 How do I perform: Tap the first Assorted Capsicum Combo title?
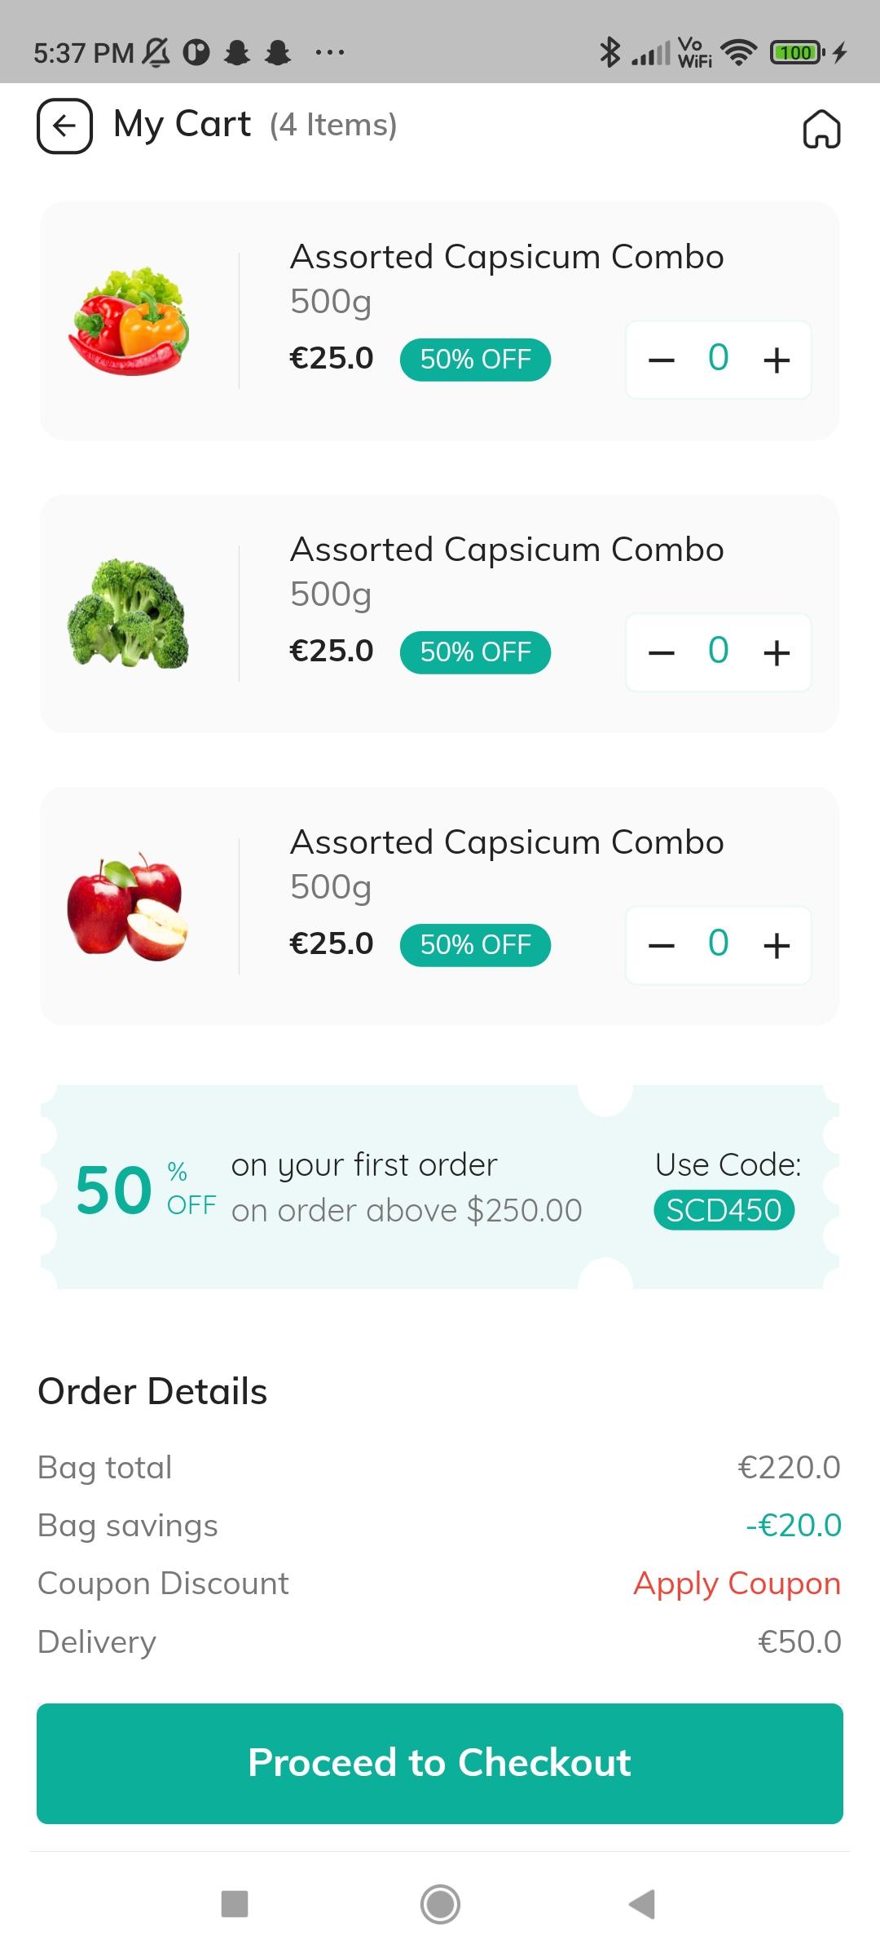click(x=507, y=257)
